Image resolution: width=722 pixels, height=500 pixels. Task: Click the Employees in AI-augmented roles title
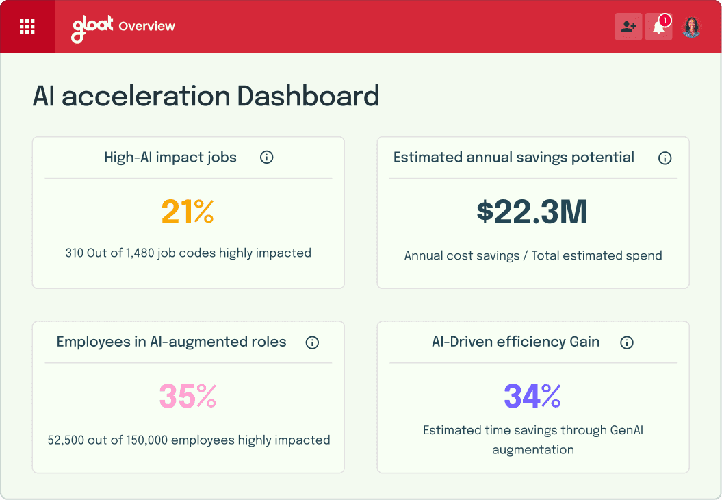coord(171,342)
